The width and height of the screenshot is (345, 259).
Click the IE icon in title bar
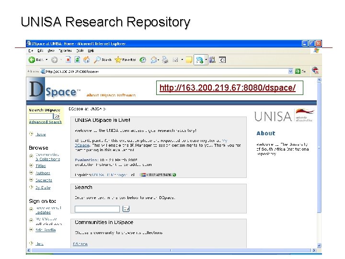point(29,43)
